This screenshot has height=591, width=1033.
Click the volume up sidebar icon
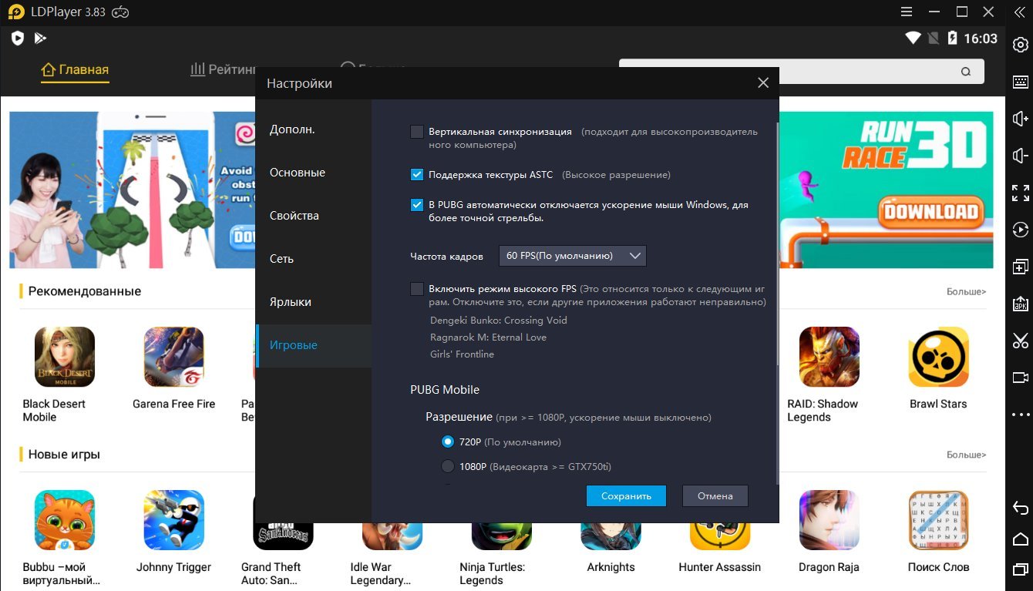click(1020, 119)
